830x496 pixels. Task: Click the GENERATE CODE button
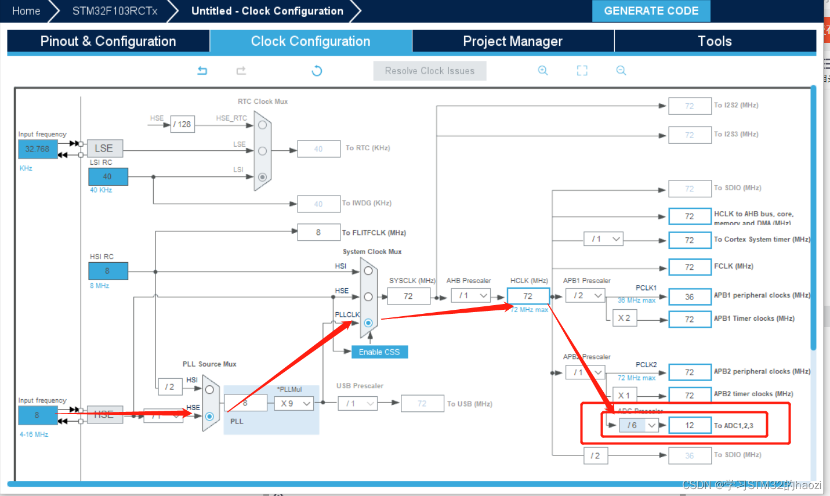click(651, 11)
